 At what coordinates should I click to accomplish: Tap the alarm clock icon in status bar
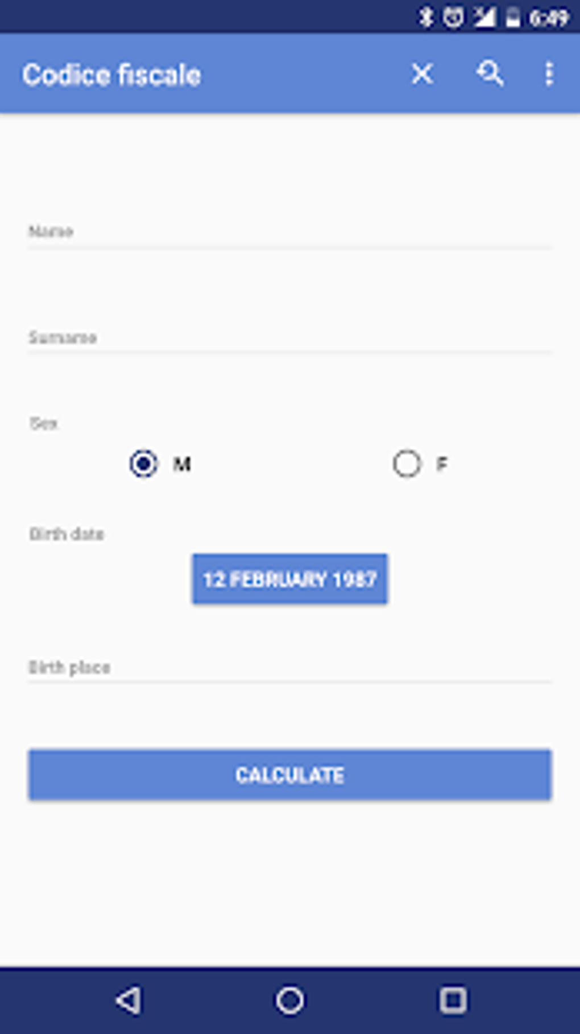452,16
